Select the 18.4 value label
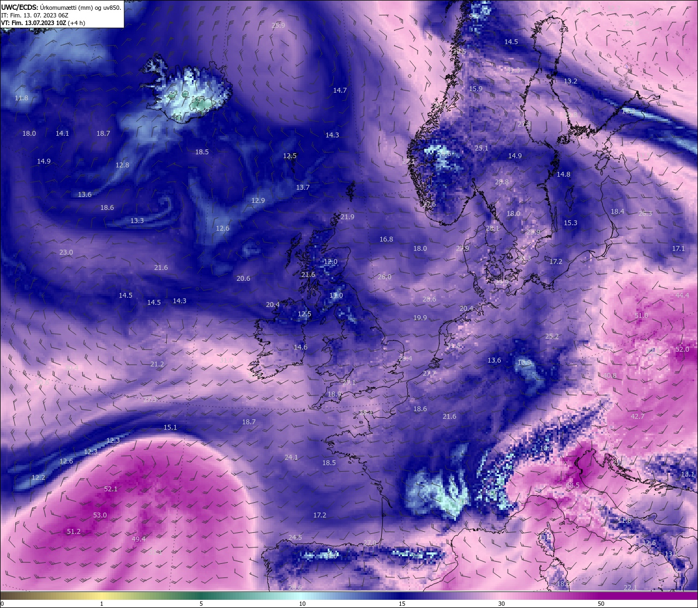The height and width of the screenshot is (608, 698). pos(617,211)
